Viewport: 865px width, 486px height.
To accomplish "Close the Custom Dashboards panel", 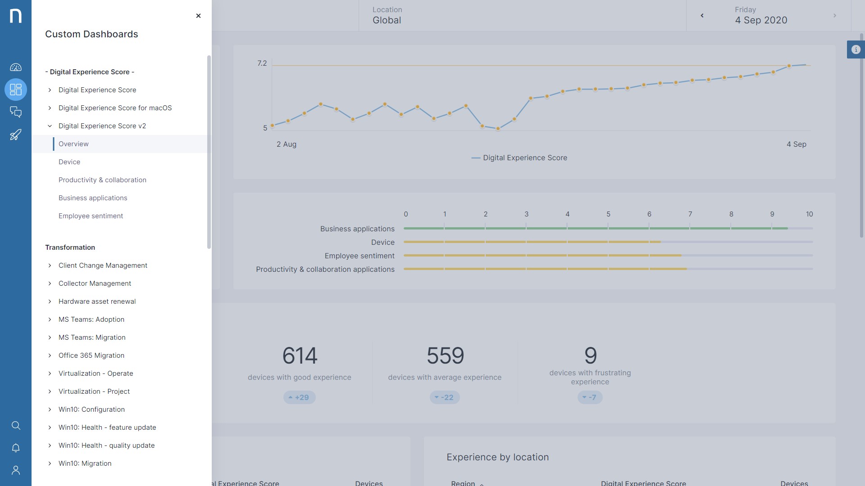I will click(x=198, y=16).
